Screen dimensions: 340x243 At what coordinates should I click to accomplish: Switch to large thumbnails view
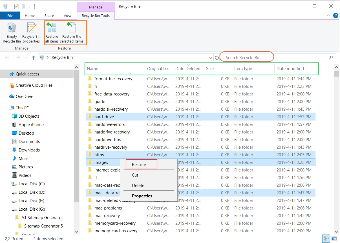(334, 238)
